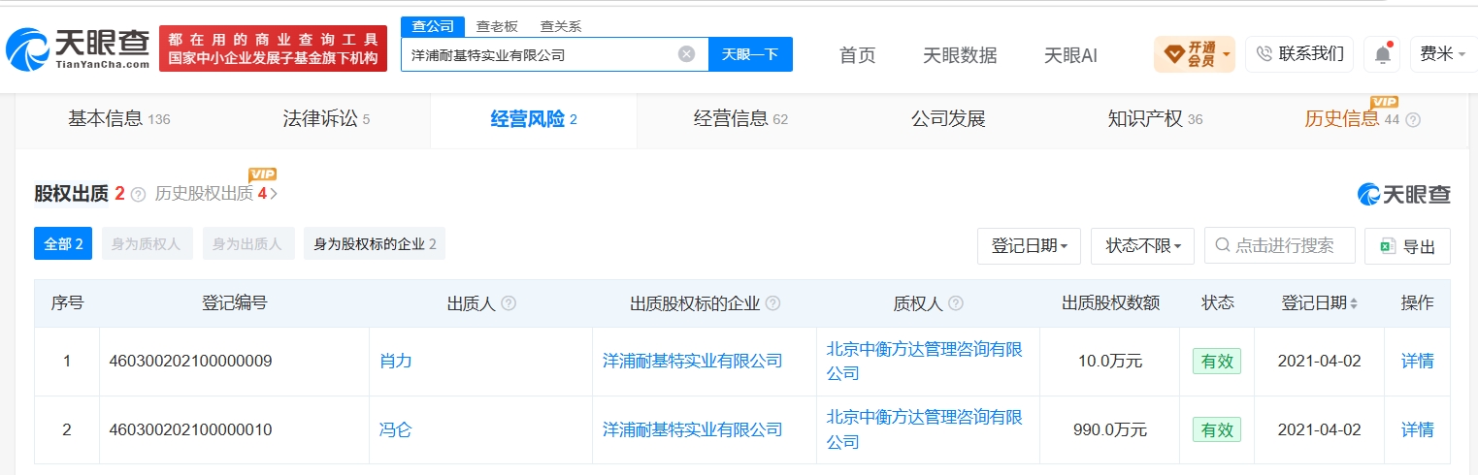Viewport: 1478px width, 475px height.
Task: Click 联系我们 phone button
Action: click(1300, 54)
